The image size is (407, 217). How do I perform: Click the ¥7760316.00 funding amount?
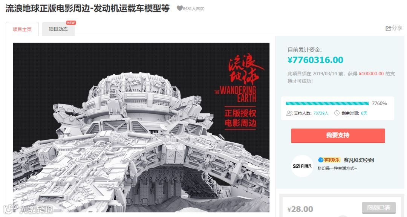(315, 60)
